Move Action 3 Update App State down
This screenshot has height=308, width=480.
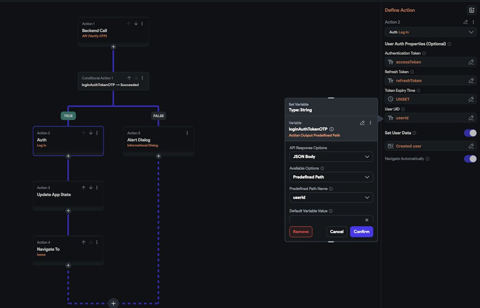90,188
